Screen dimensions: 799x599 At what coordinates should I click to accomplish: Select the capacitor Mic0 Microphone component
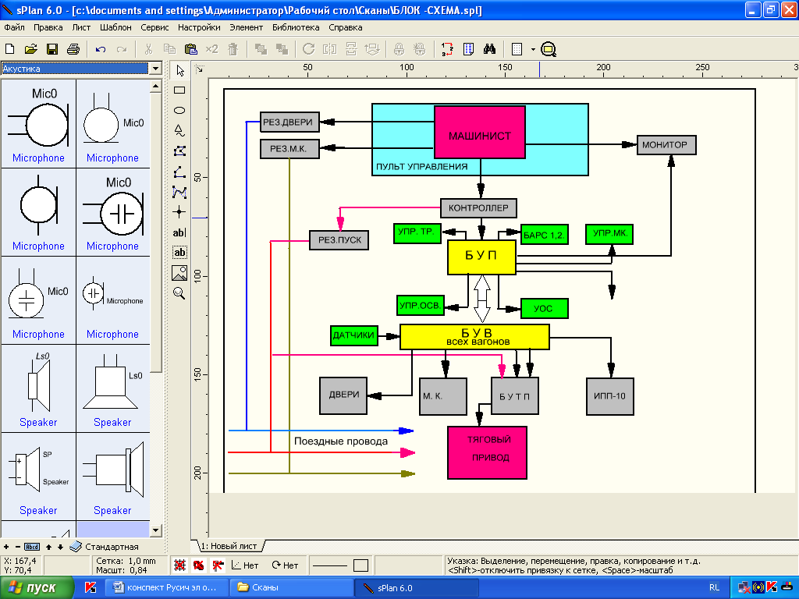(112, 212)
